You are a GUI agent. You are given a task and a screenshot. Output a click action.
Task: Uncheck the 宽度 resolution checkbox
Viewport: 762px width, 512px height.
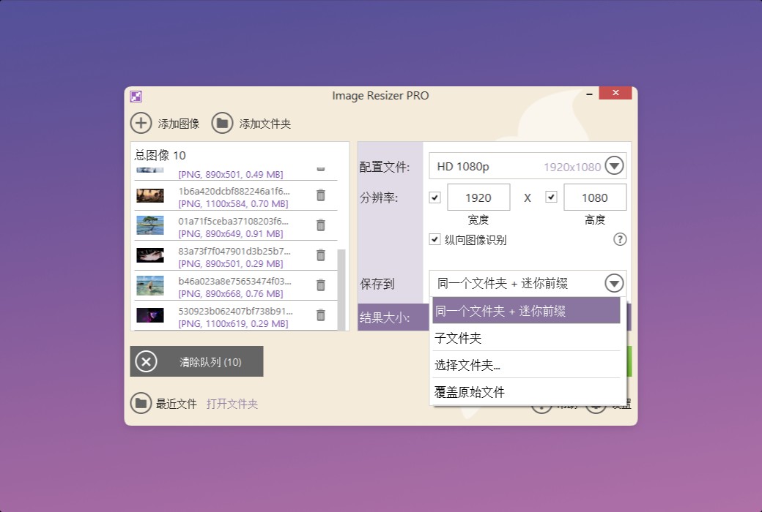[x=434, y=197]
